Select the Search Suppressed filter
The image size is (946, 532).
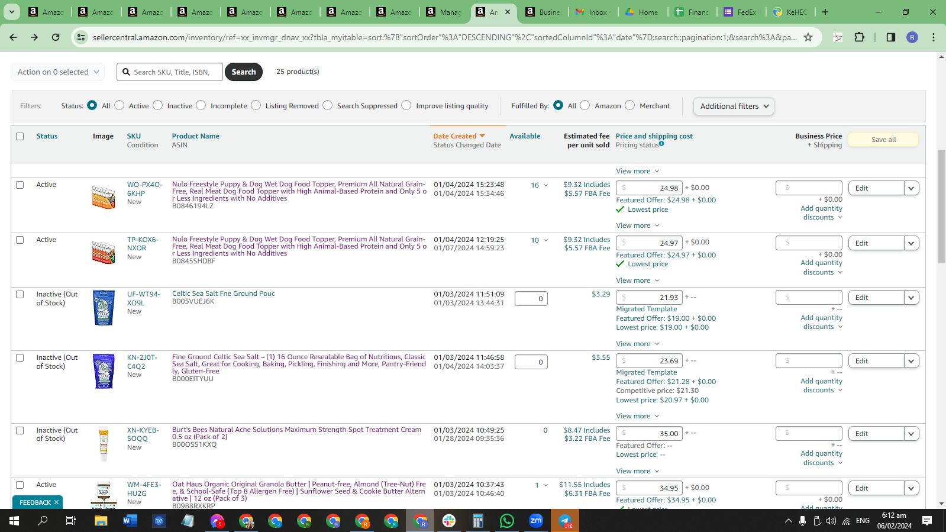[x=328, y=105]
